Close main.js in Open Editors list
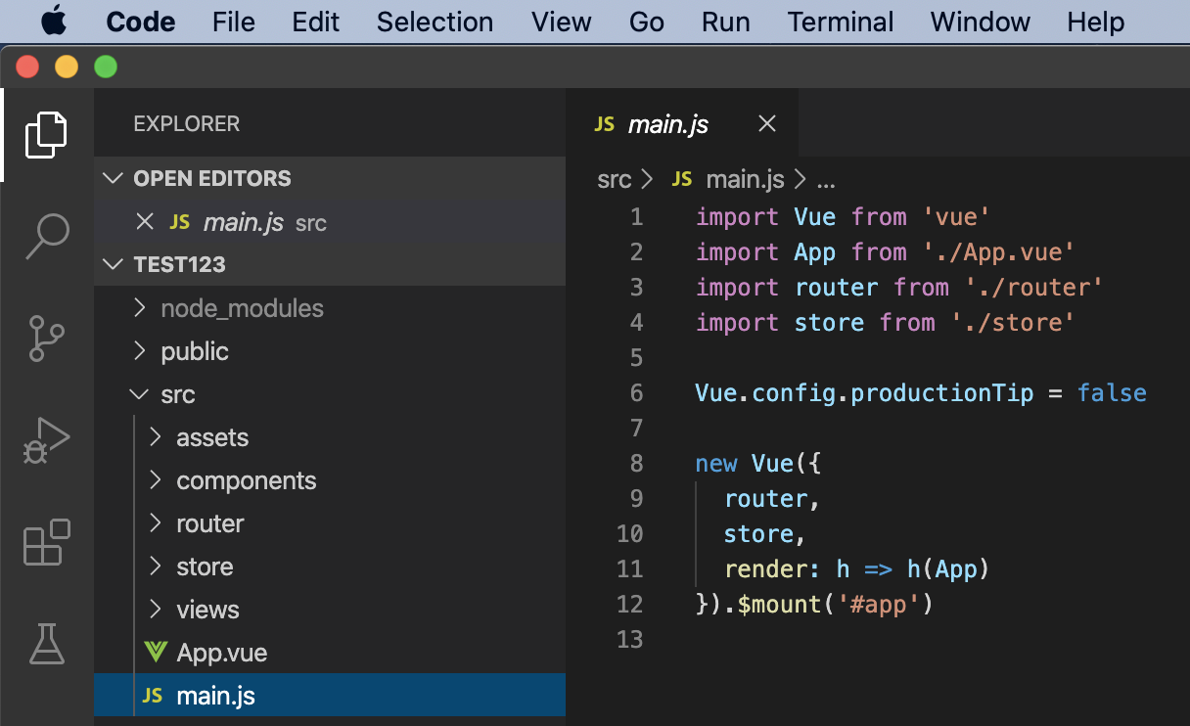 click(145, 222)
